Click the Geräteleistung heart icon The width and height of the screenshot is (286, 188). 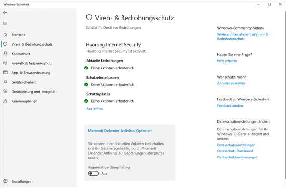point(5,92)
